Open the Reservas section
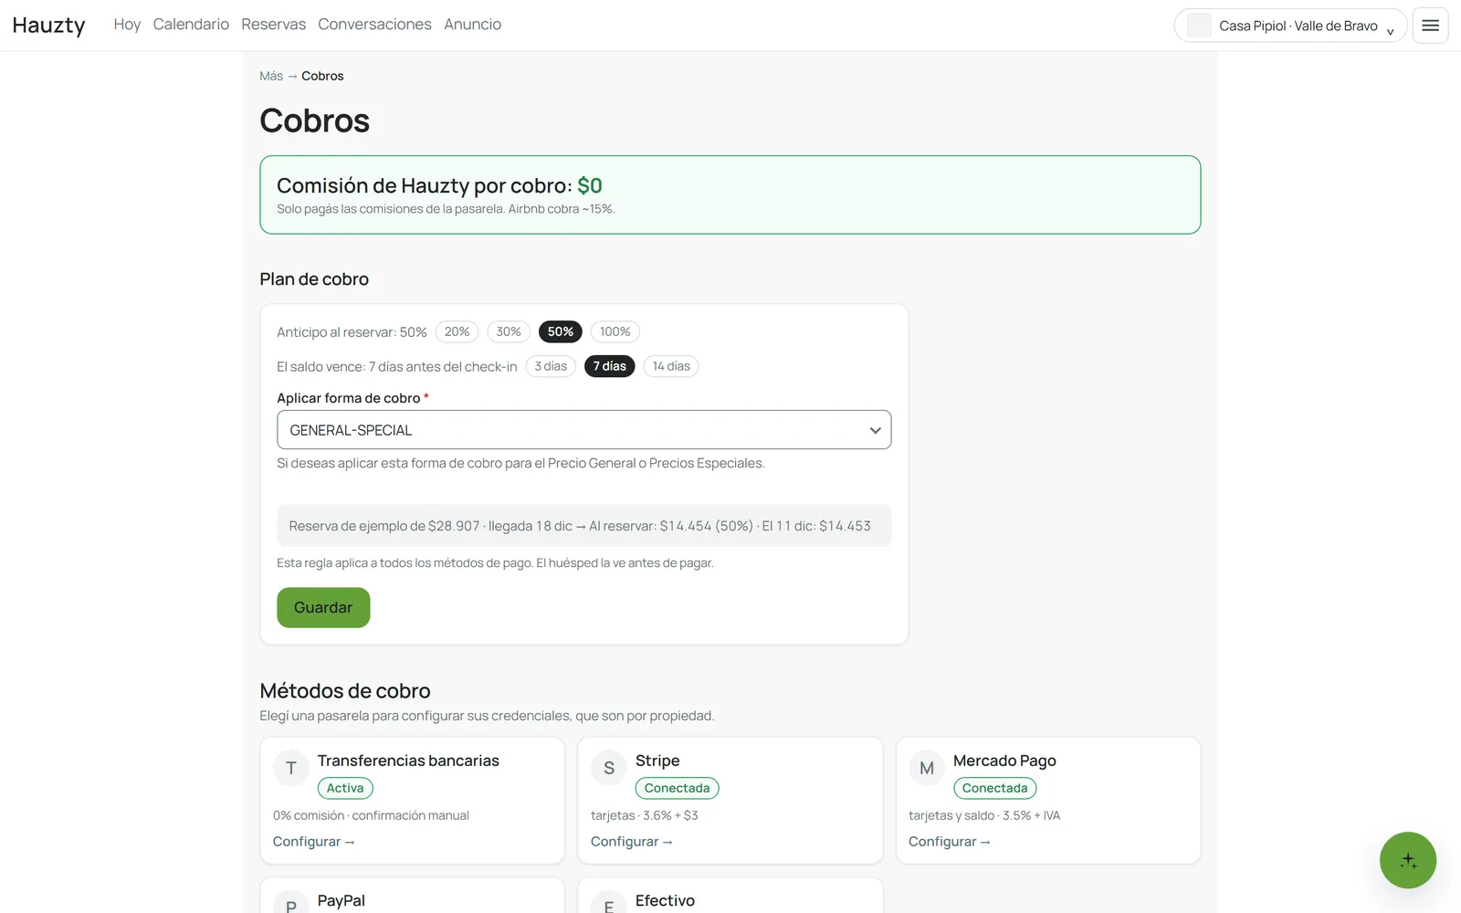1461x913 pixels. click(x=273, y=25)
